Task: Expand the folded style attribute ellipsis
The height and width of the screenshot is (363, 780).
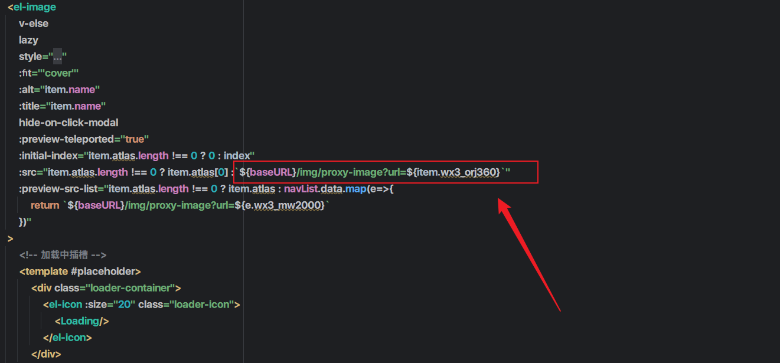Action: 57,57
